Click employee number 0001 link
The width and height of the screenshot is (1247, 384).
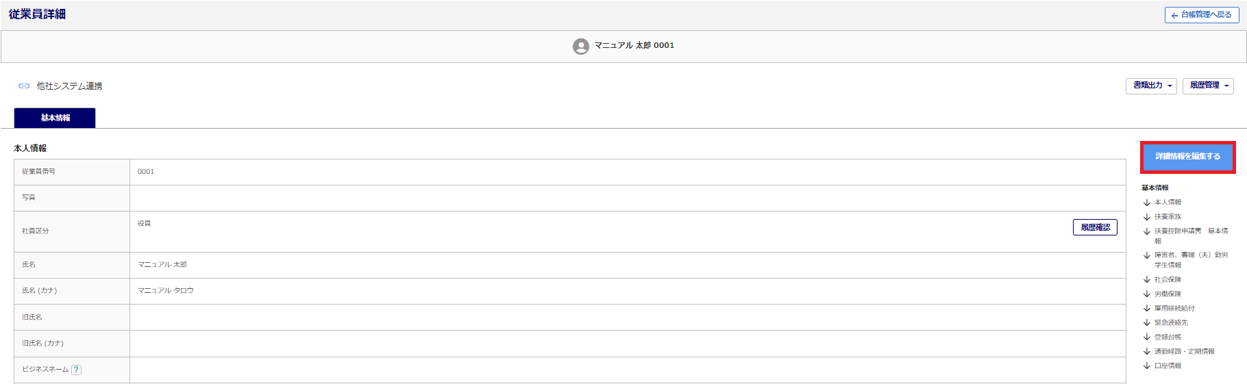tap(146, 172)
